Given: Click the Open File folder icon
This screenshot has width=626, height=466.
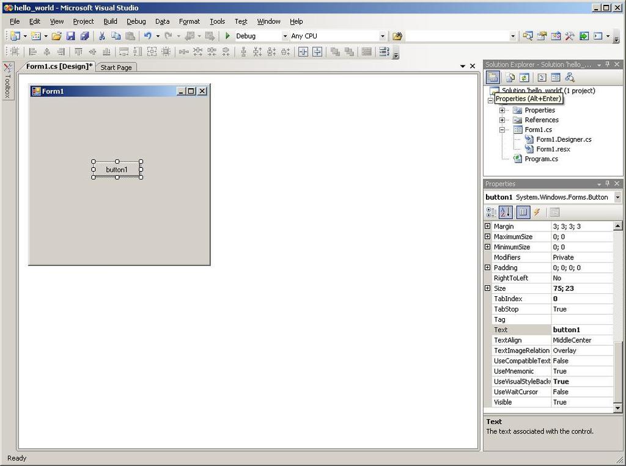Looking at the screenshot, I should pyautogui.click(x=56, y=36).
